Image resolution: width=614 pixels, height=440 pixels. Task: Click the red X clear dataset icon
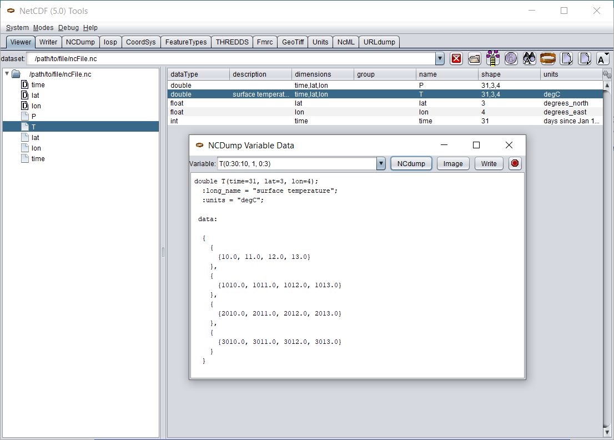[456, 58]
